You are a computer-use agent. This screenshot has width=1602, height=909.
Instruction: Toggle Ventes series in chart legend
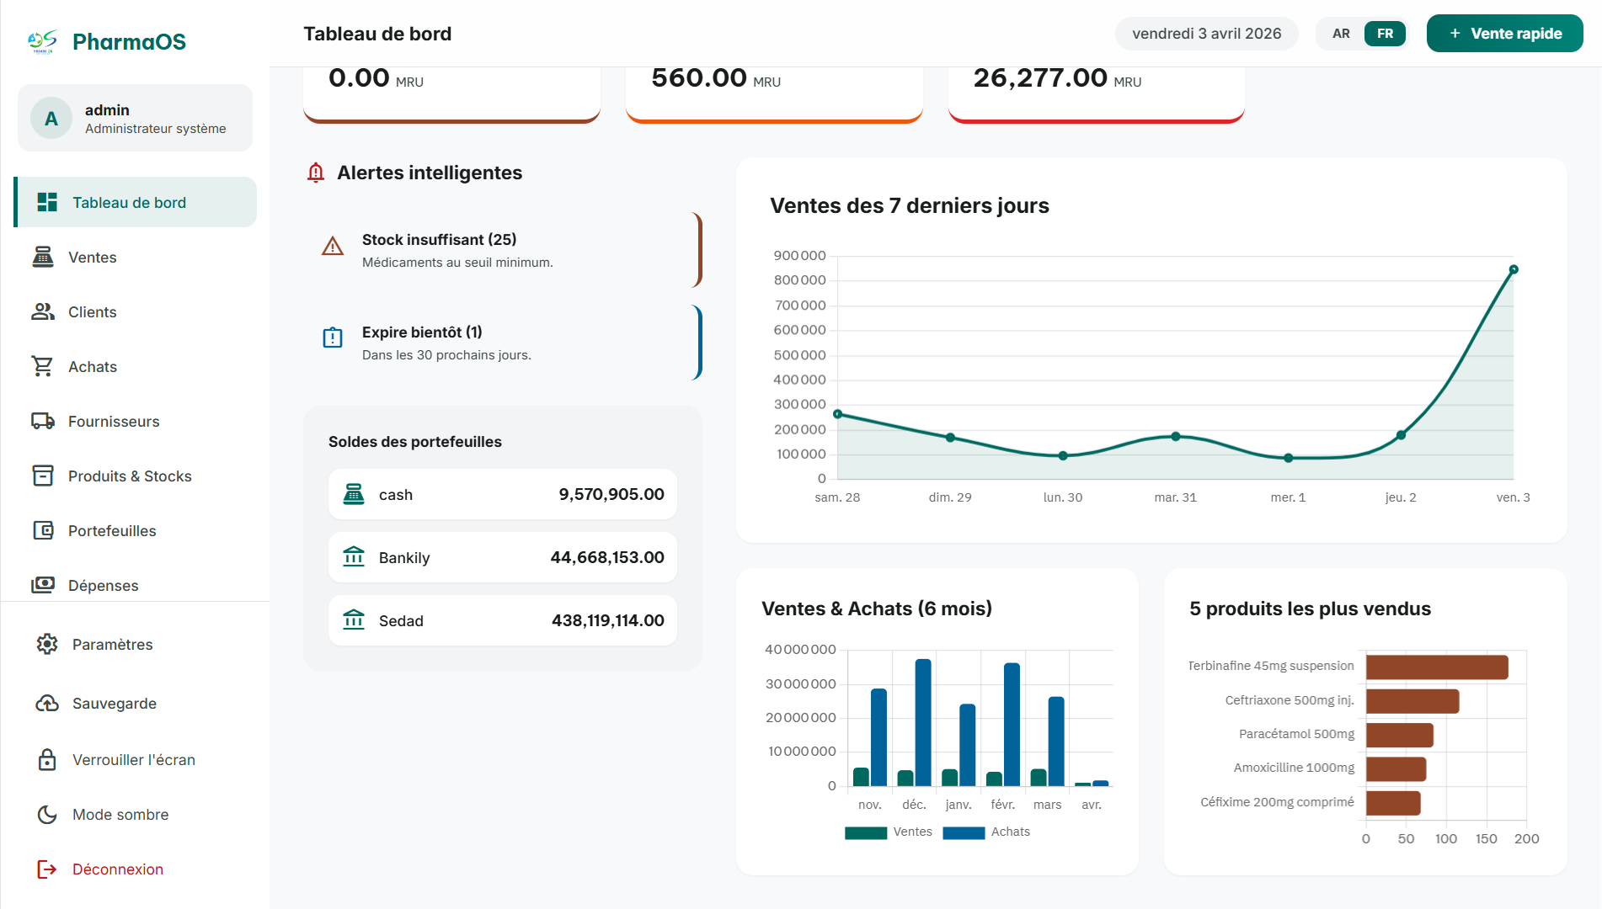coord(889,832)
